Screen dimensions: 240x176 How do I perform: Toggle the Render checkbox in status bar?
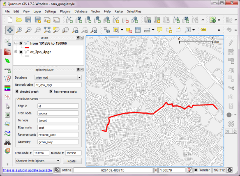coord(196,170)
